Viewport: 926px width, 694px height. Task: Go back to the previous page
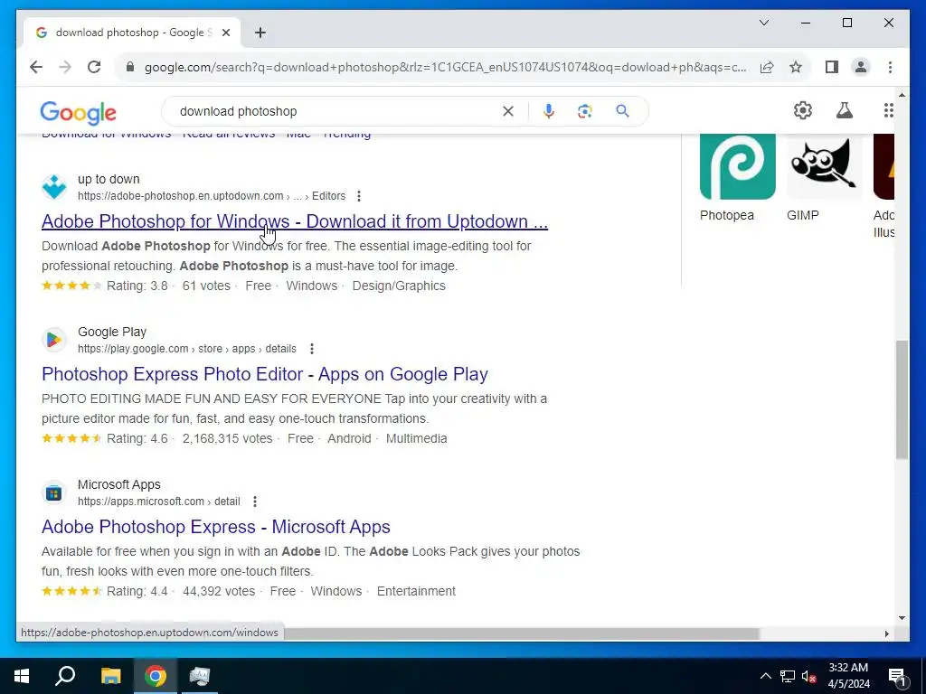point(36,67)
